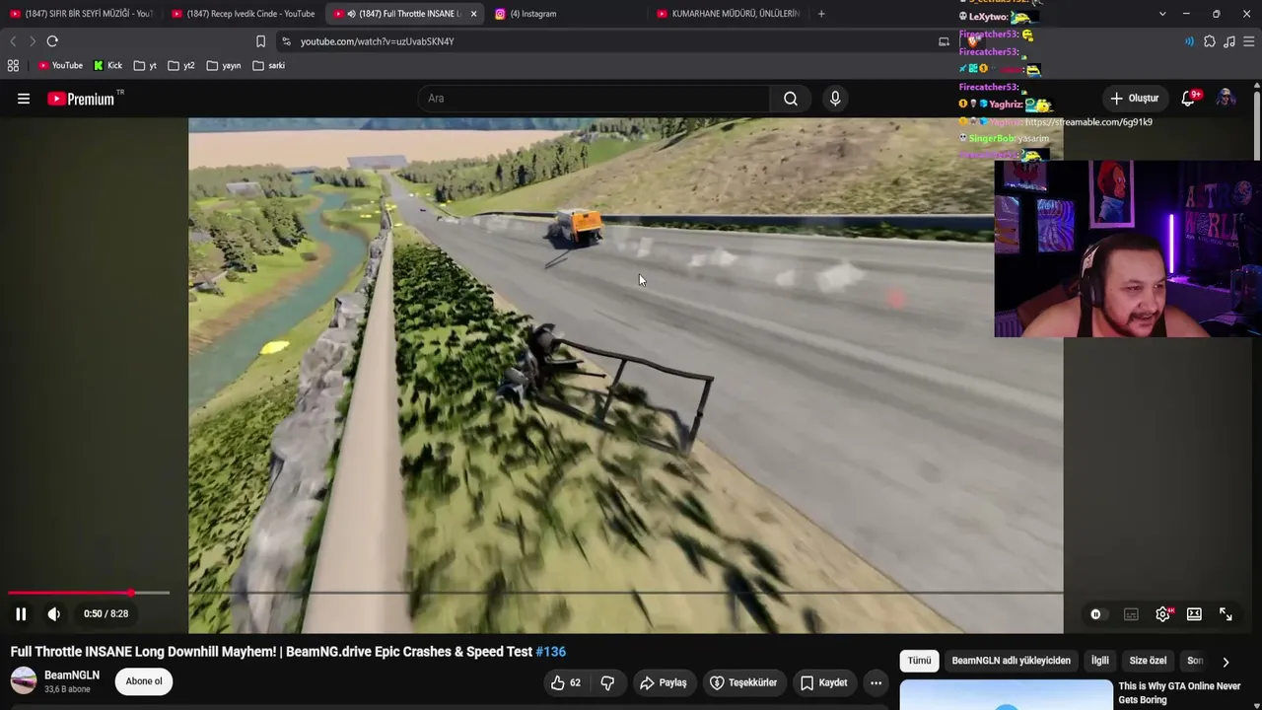Click the install/screen icon in address bar
The height and width of the screenshot is (710, 1262).
pyautogui.click(x=944, y=41)
